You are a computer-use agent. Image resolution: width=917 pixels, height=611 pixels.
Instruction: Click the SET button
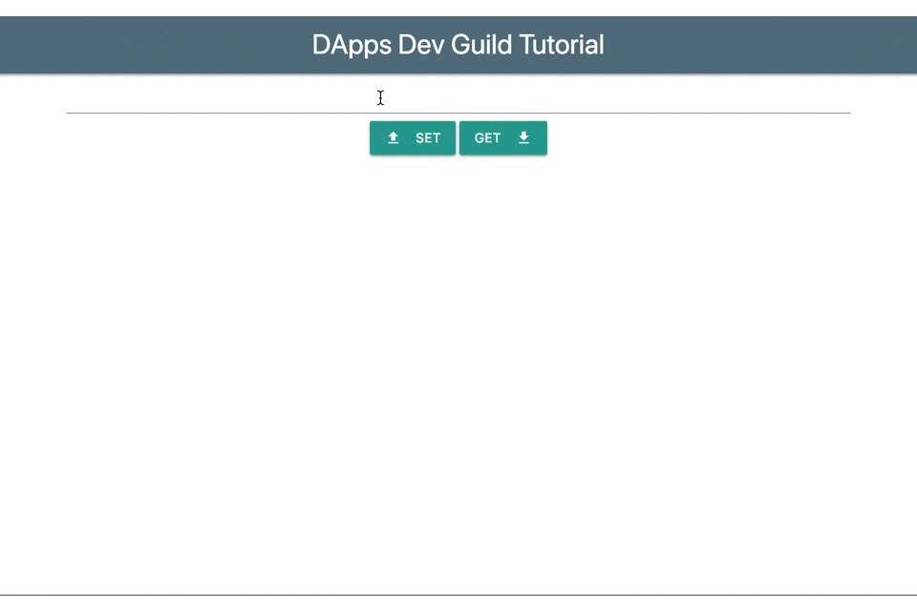coord(413,138)
